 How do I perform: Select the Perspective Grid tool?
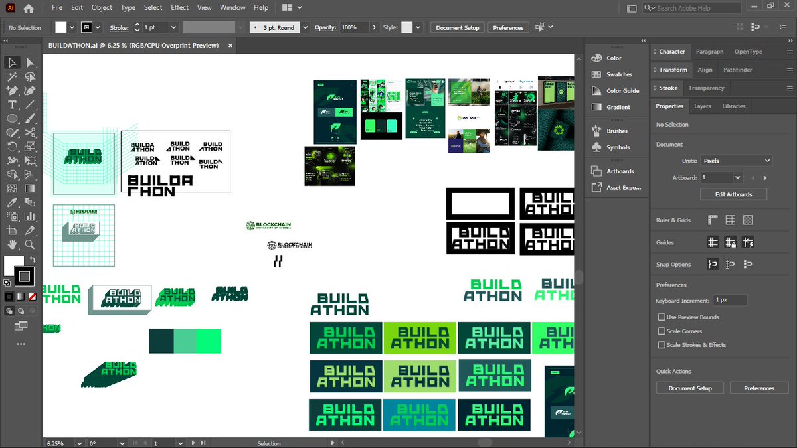click(x=30, y=175)
